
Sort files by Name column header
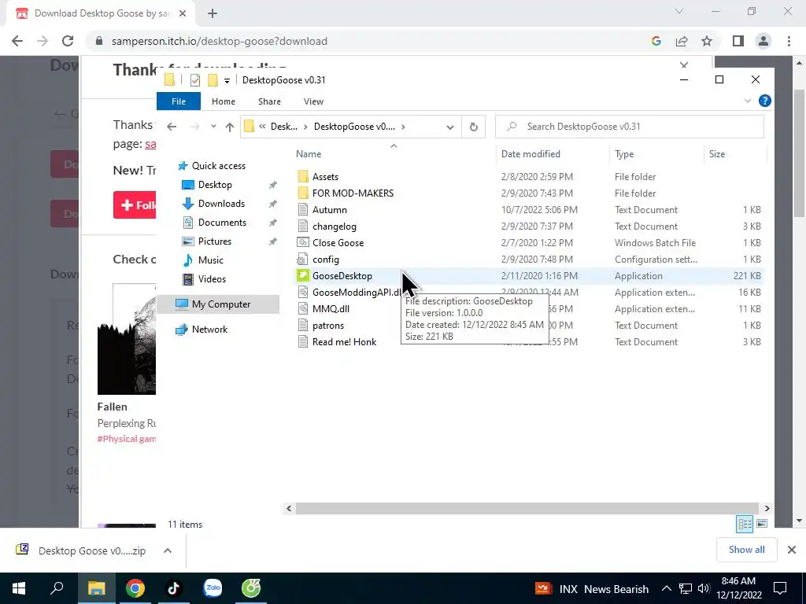click(x=309, y=154)
